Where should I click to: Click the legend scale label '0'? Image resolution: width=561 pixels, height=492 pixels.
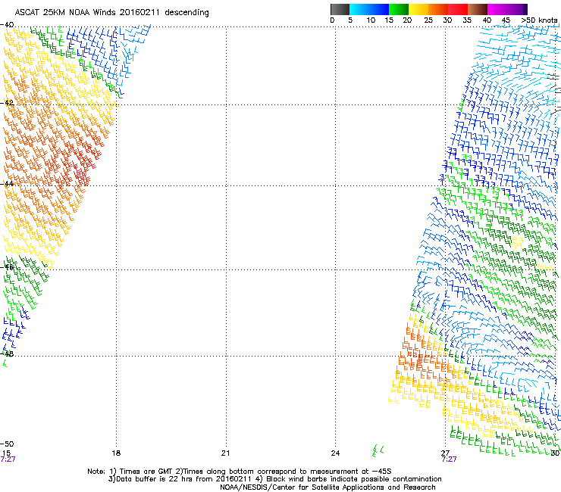[332, 20]
